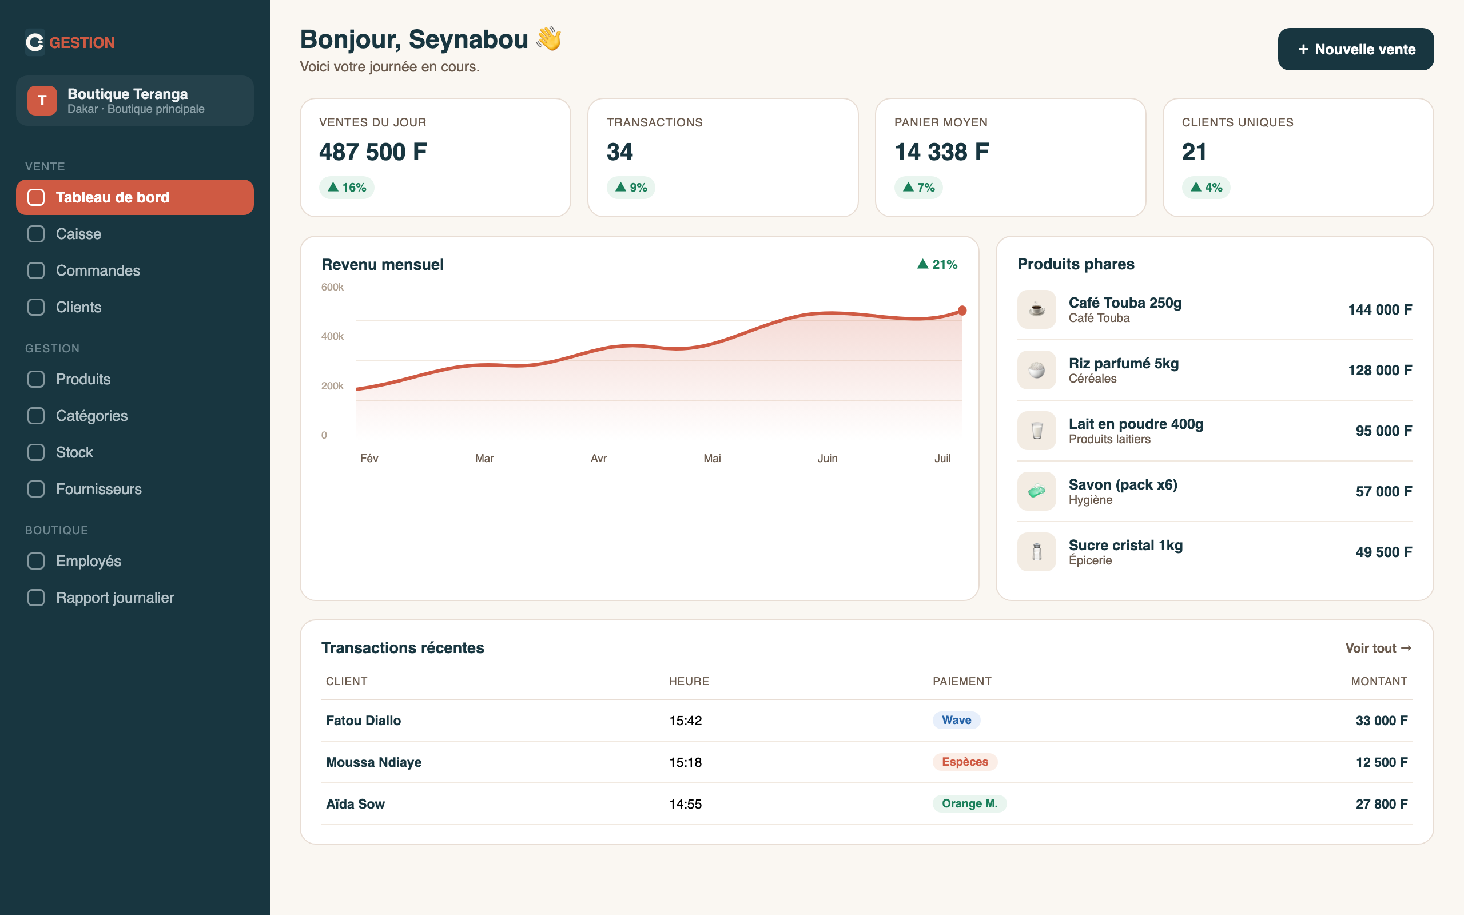Click the 21% revenue growth indicator
The image size is (1464, 915).
pyautogui.click(x=937, y=264)
